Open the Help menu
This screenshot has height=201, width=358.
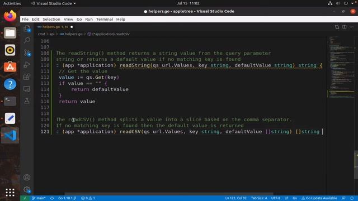[121, 20]
